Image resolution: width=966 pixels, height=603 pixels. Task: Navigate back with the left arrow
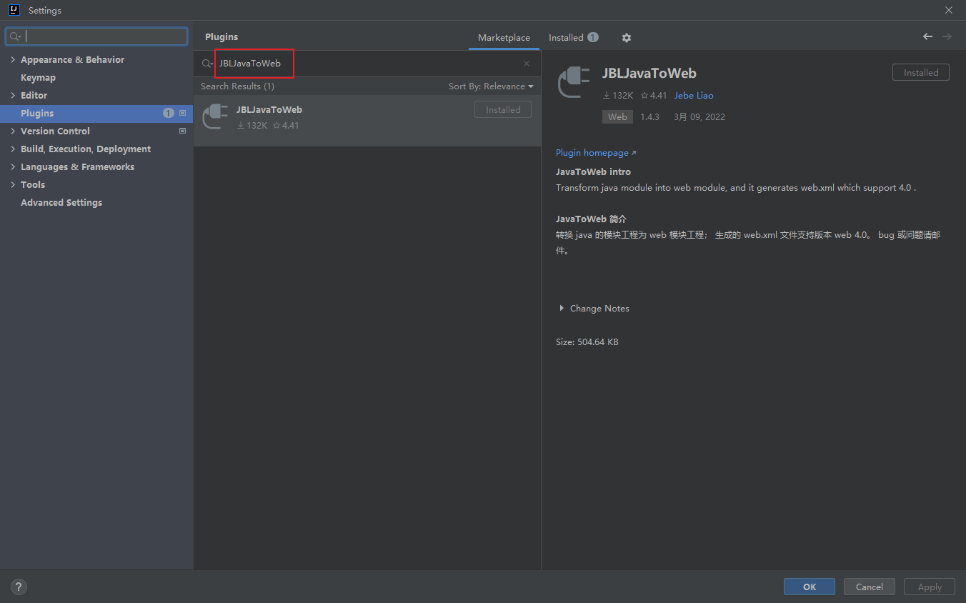click(x=927, y=36)
